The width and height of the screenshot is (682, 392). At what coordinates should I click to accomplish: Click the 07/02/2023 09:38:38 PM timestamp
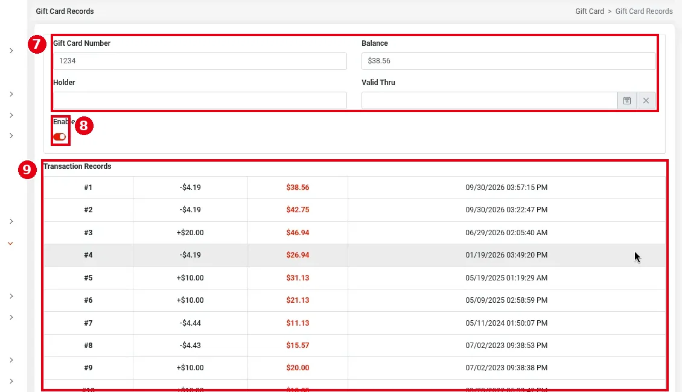pyautogui.click(x=506, y=368)
